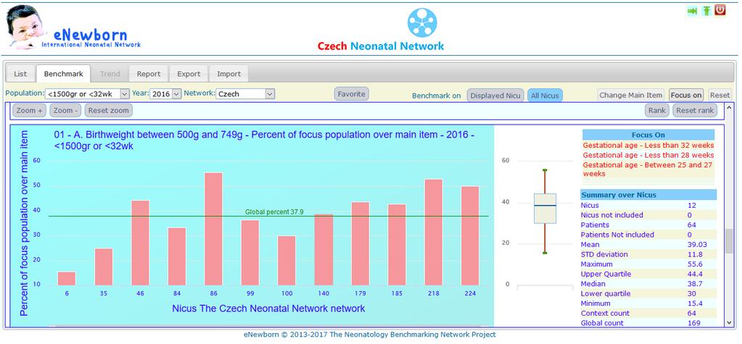This screenshot has height=344, width=742.
Task: Click the bar for Nicu 140
Action: coord(323,250)
